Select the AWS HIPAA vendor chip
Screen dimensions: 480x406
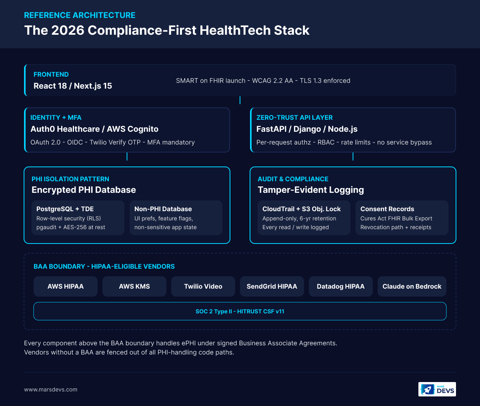pos(66,286)
